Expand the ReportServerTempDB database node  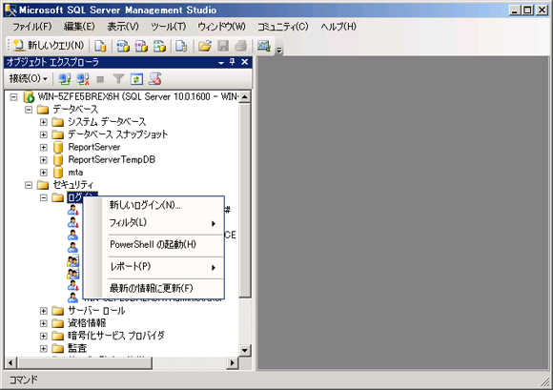click(43, 160)
